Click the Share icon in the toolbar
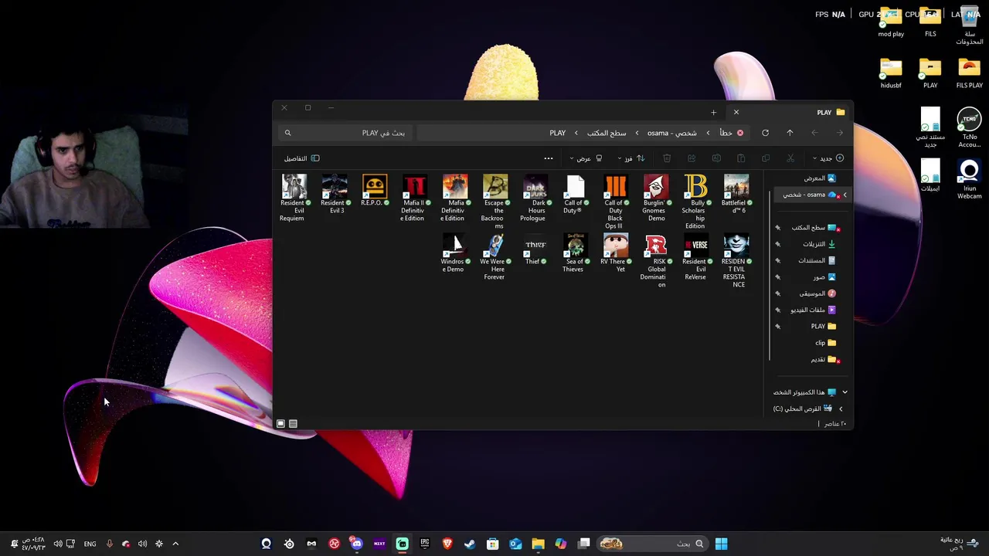Viewport: 989px width, 556px height. [692, 158]
